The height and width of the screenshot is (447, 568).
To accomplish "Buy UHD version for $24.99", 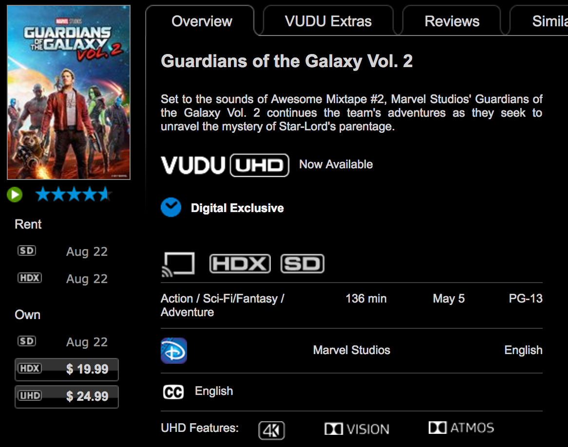I will [x=67, y=396].
